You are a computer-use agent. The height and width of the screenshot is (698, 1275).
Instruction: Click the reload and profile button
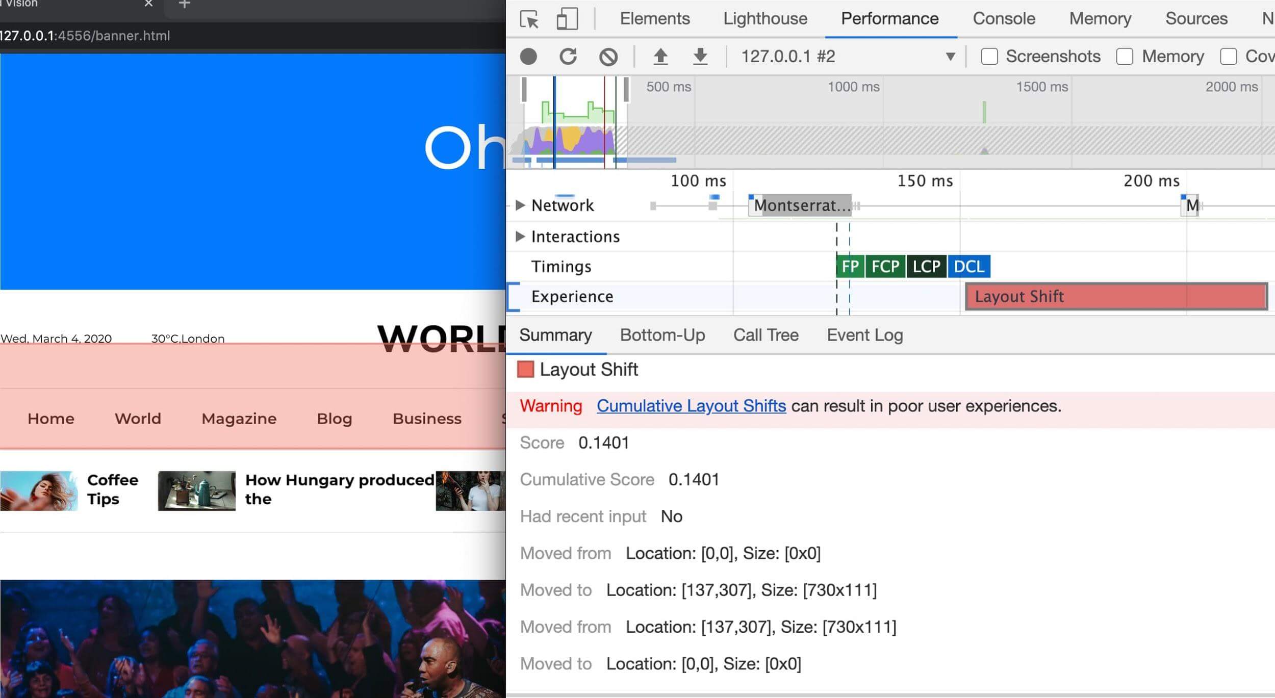[568, 56]
